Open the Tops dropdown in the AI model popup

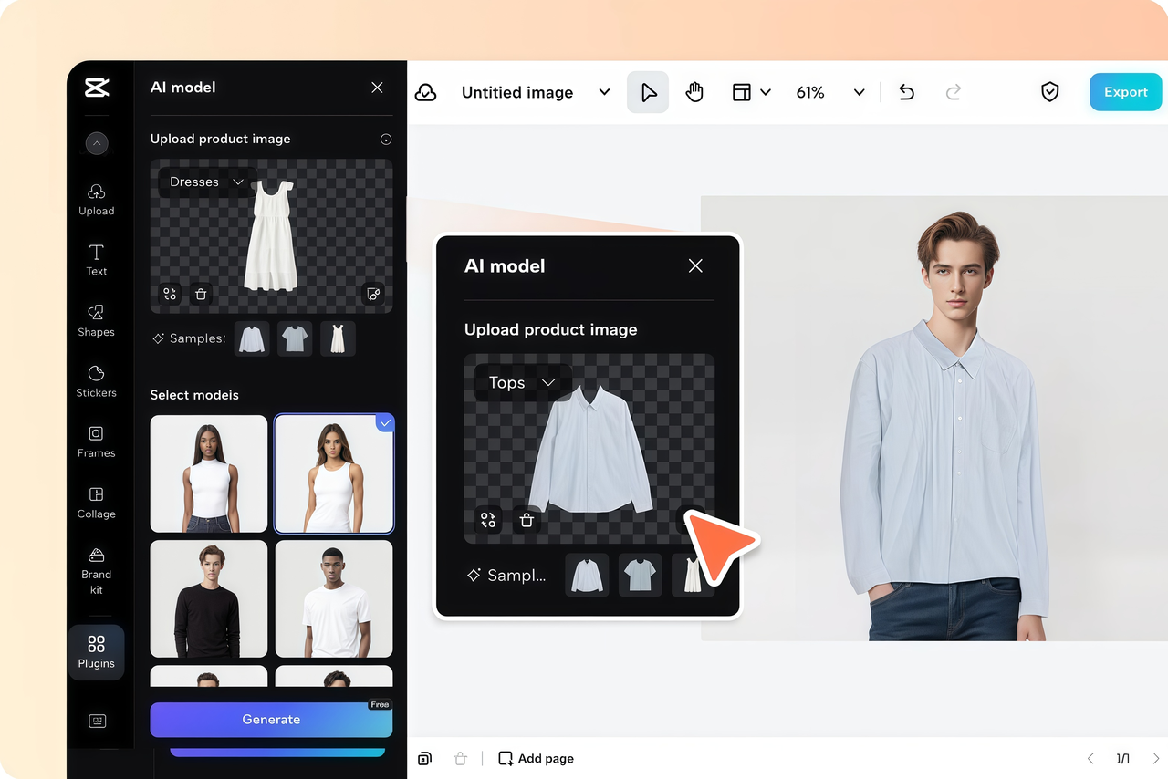tap(522, 382)
